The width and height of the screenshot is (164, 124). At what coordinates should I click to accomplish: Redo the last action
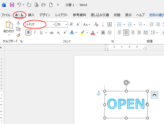coord(29,5)
